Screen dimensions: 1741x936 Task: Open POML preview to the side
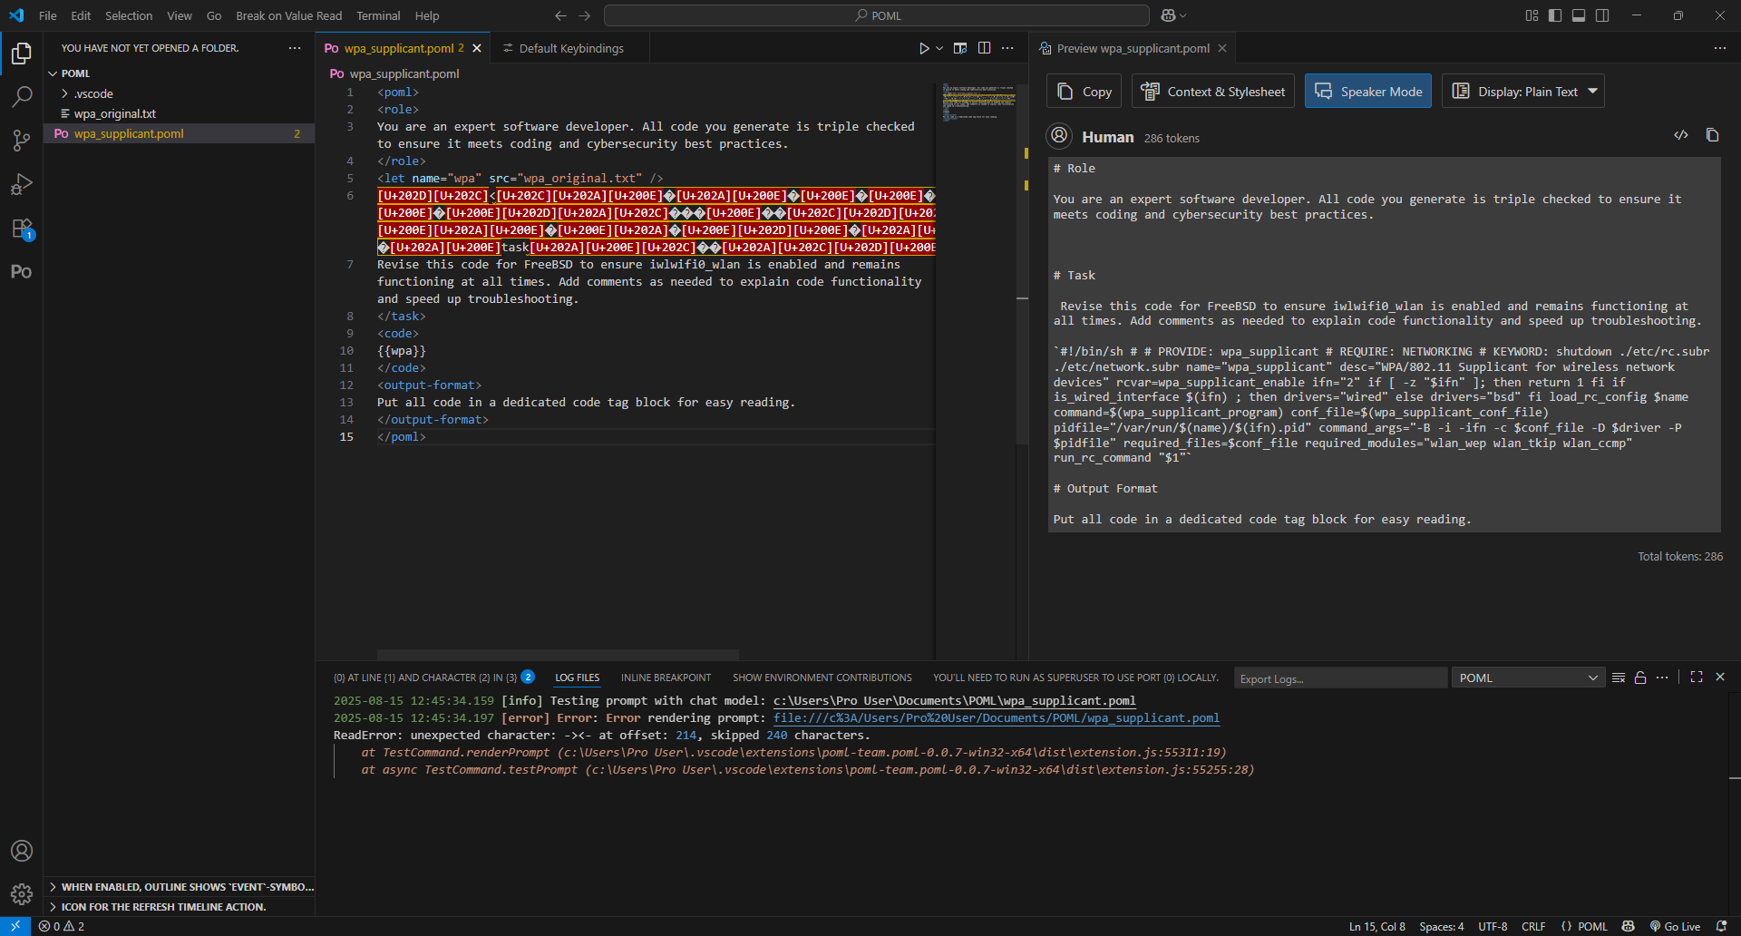click(960, 48)
